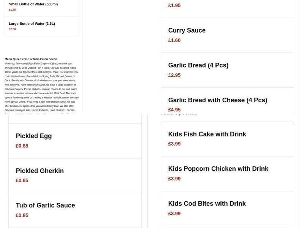Image resolution: width=304 pixels, height=228 pixels.
Task: Click the £1.45 price label
Action: 12,9
